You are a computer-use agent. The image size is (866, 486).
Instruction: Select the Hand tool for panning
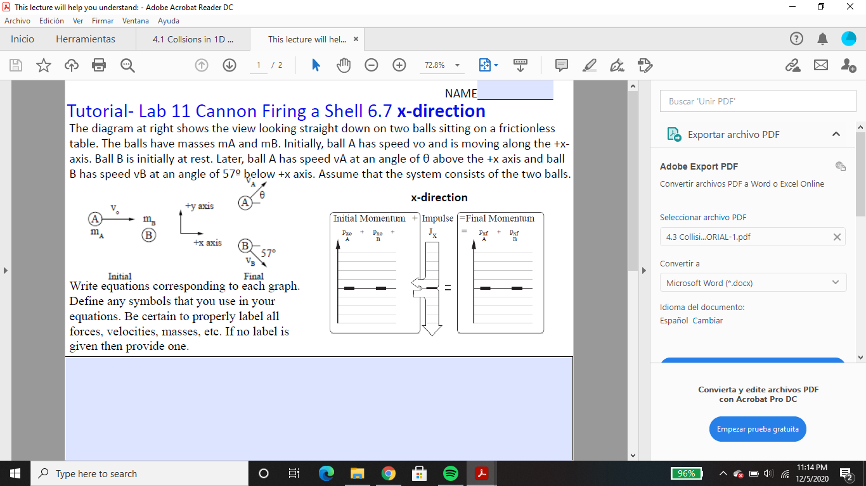tap(344, 65)
